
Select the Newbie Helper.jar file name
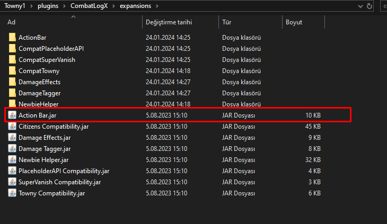(43, 159)
